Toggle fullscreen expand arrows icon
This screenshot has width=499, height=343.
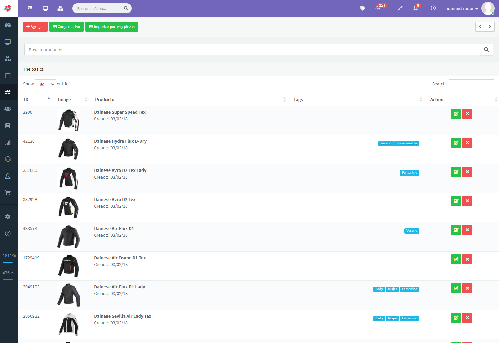coord(400,8)
